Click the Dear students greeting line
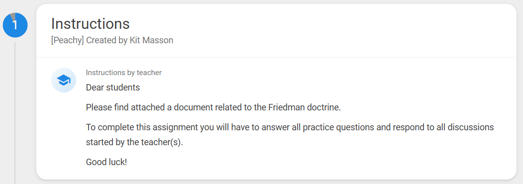523x184 pixels. [x=113, y=88]
